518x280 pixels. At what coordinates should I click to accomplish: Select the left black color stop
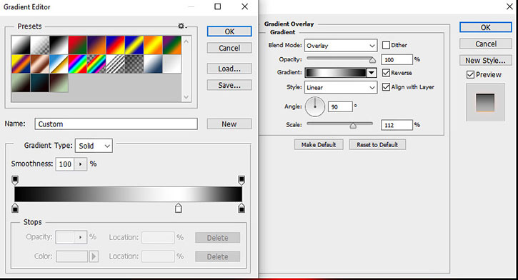coord(15,208)
